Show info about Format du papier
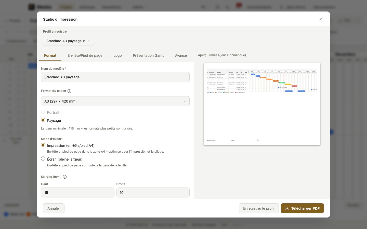This screenshot has width=367, height=229. pyautogui.click(x=69, y=91)
